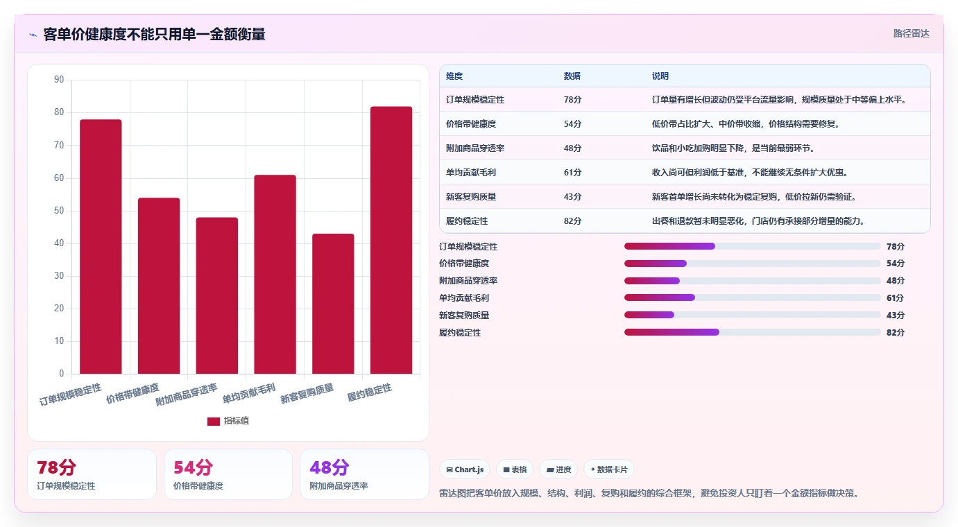Select the 附加商品穿透率 table row name
The height and width of the screenshot is (527, 958).
click(x=475, y=148)
